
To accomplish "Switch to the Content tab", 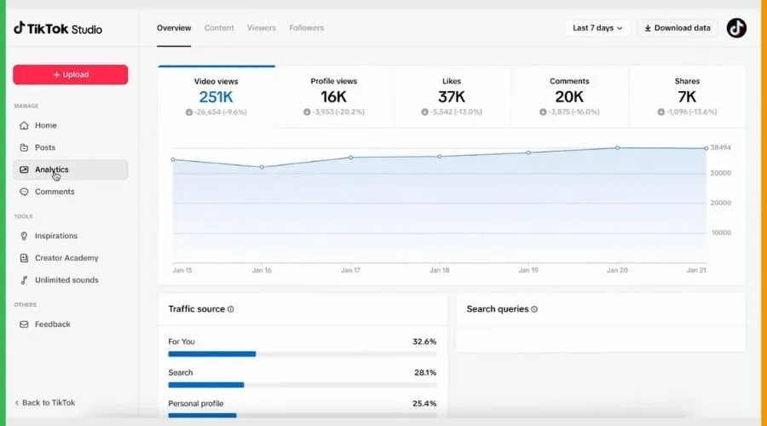I will tap(219, 28).
